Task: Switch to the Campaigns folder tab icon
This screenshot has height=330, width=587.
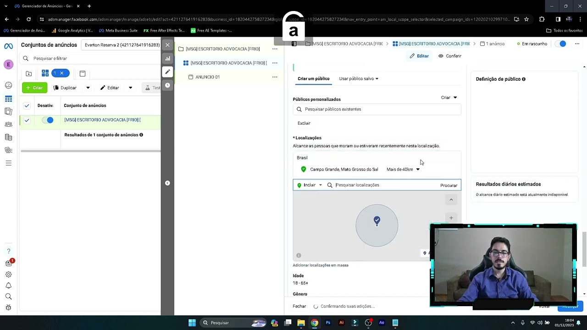Action: [x=29, y=73]
